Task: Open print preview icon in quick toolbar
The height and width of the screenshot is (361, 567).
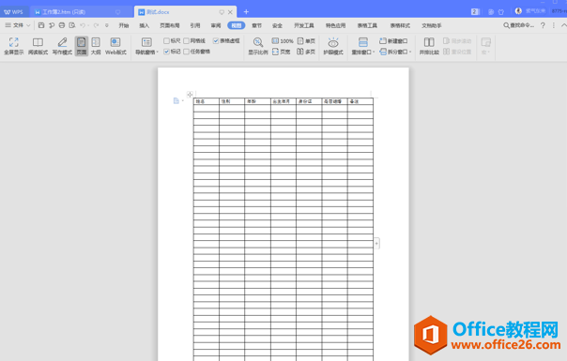Action: point(72,25)
